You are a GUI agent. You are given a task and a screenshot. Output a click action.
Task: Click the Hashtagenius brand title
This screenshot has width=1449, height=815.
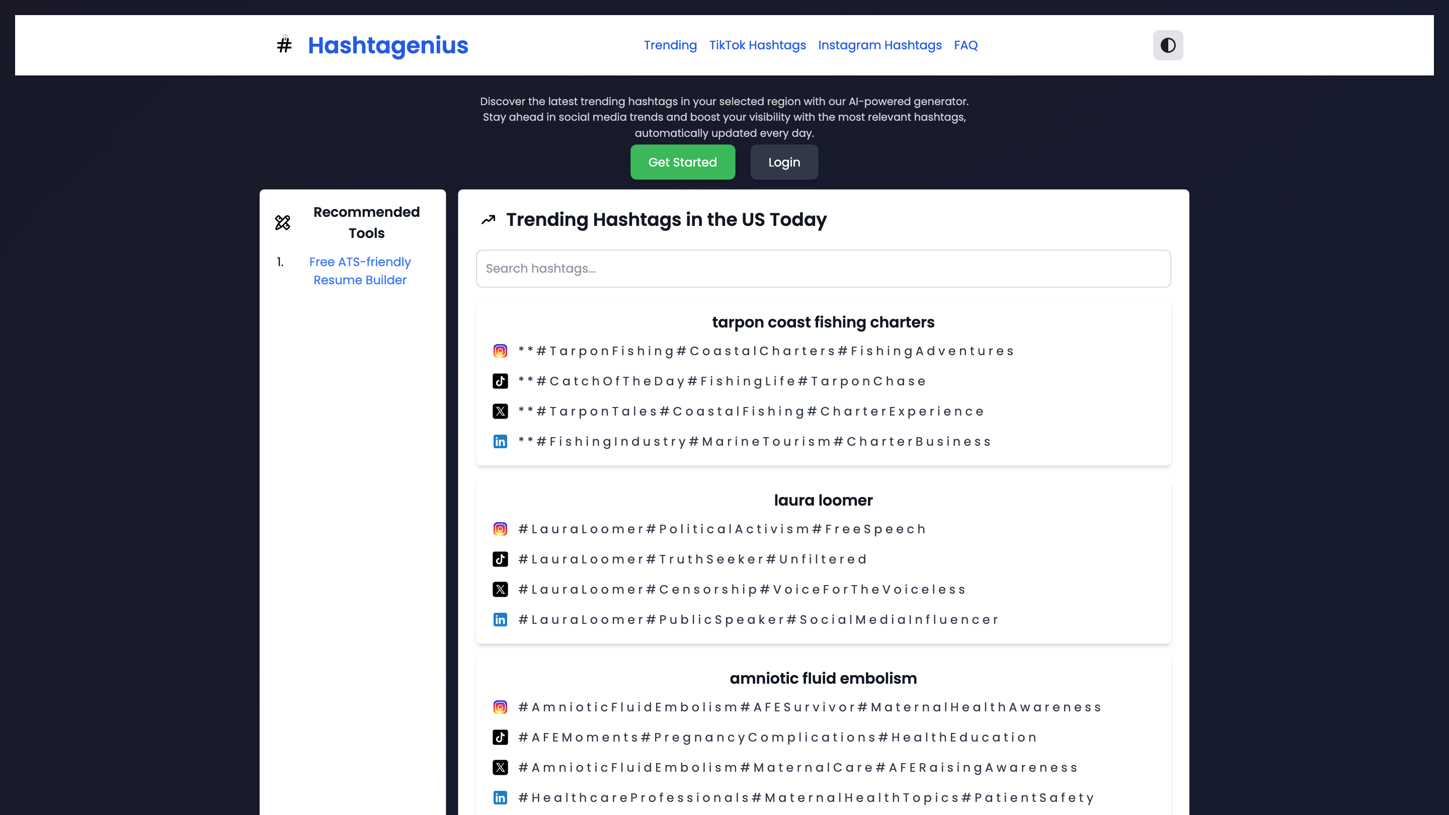[x=387, y=45]
